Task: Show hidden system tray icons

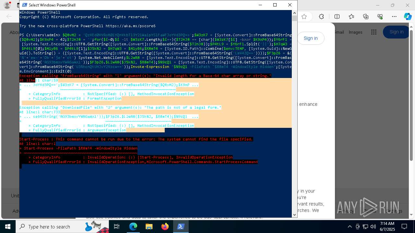Action: 350,227
